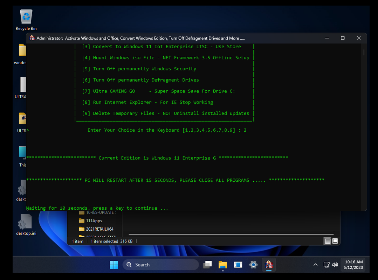Select the desktop.ini file icon at bottom

[x=26, y=225]
